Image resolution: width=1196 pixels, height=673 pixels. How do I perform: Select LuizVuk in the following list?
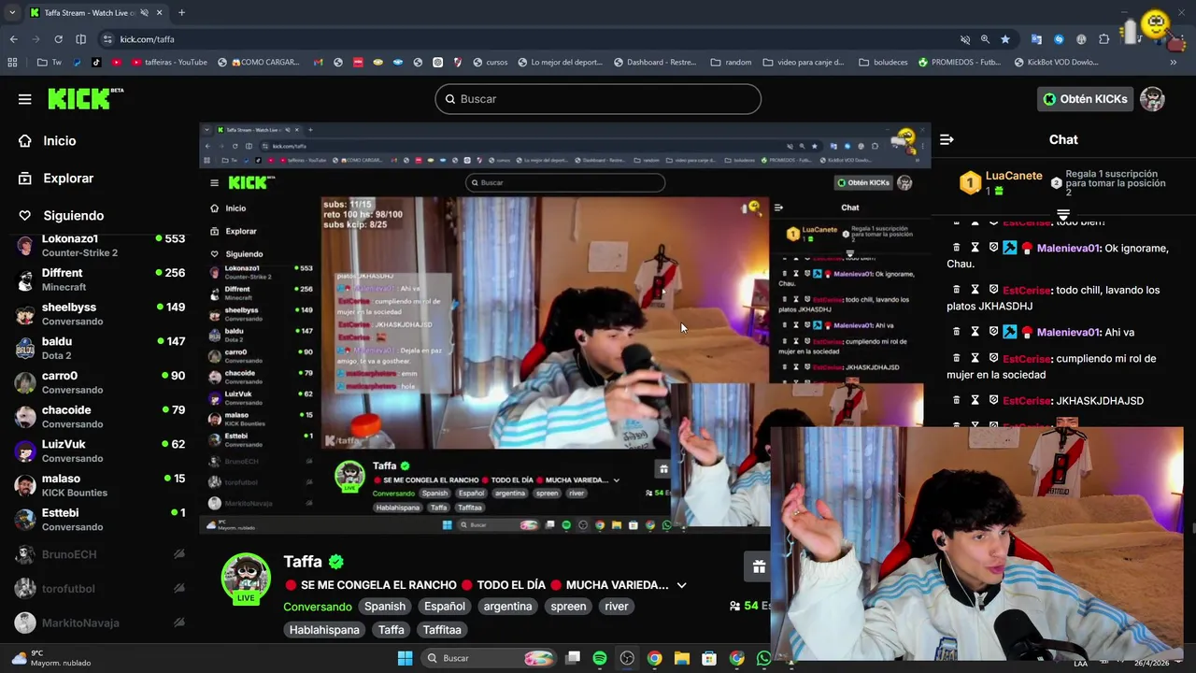[100, 451]
